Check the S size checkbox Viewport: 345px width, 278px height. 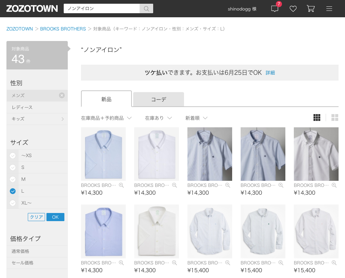13,168
